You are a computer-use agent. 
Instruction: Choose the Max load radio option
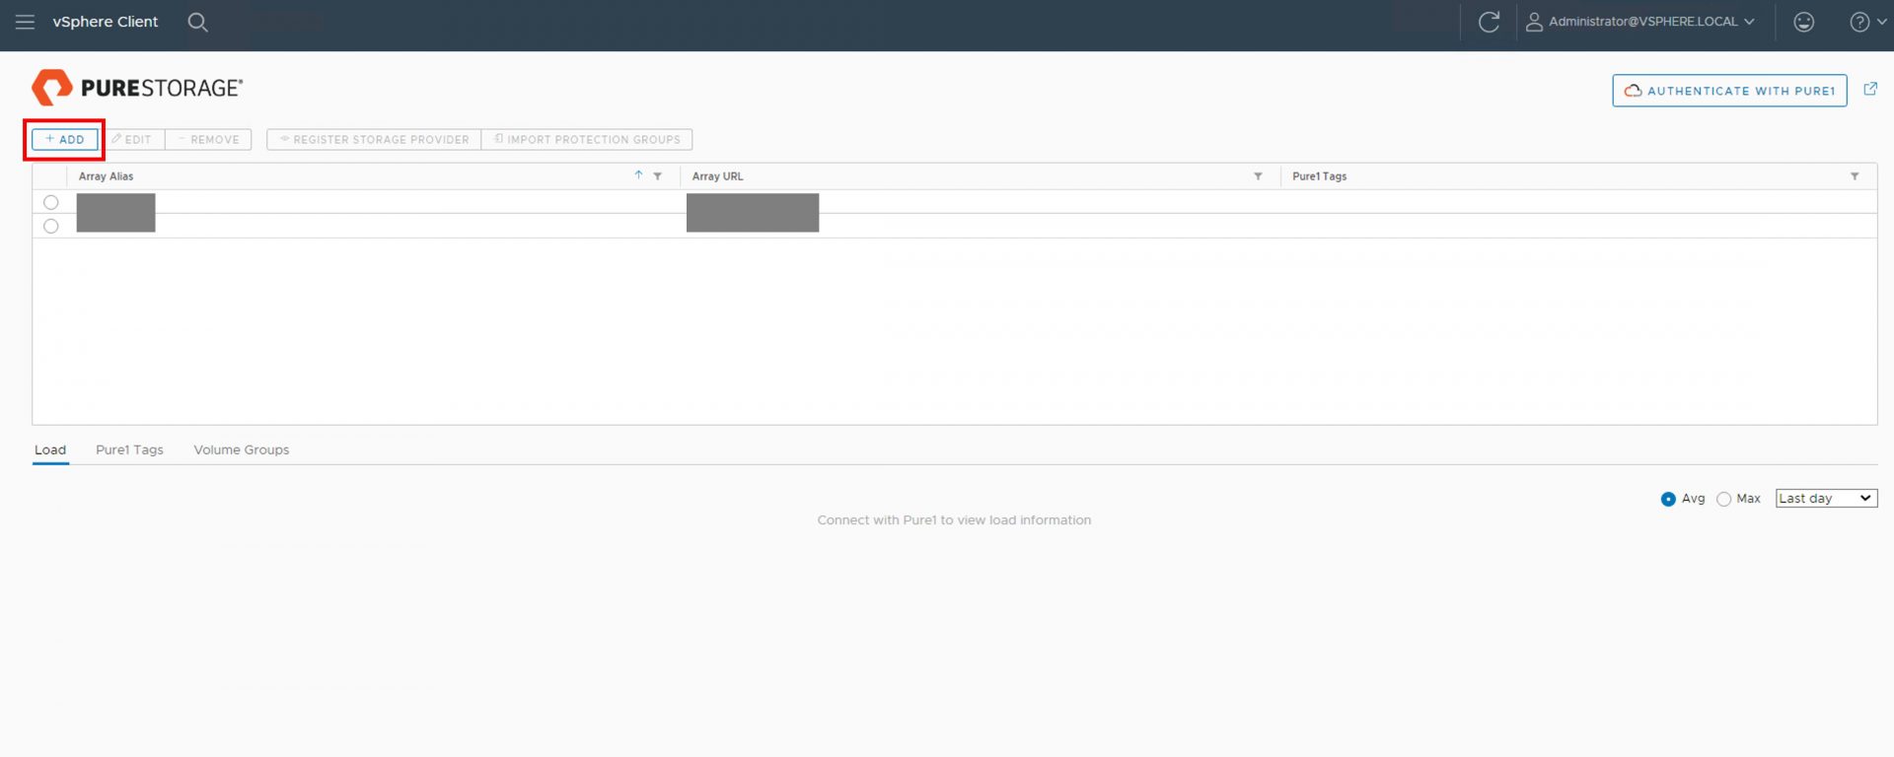point(1723,499)
